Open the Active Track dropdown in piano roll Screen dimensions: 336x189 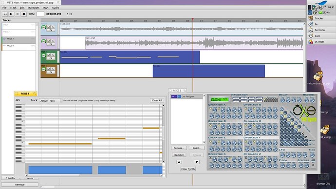(x=51, y=100)
